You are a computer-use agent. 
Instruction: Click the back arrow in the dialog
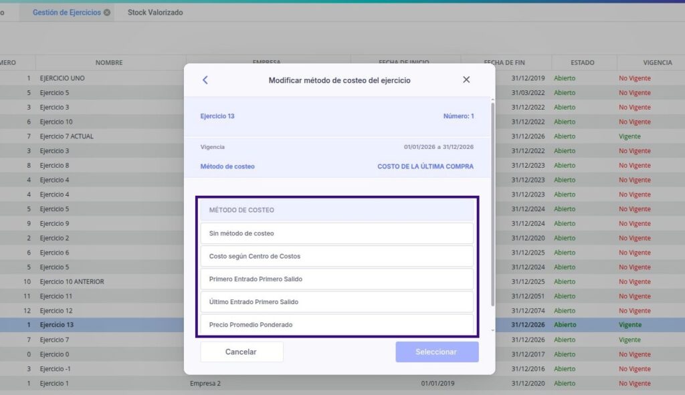pos(205,80)
